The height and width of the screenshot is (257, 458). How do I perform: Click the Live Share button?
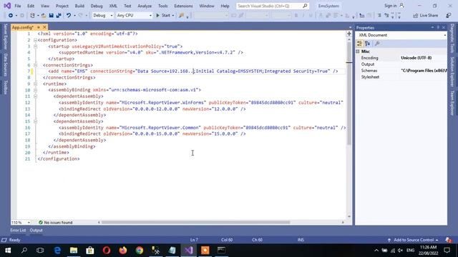(x=425, y=16)
